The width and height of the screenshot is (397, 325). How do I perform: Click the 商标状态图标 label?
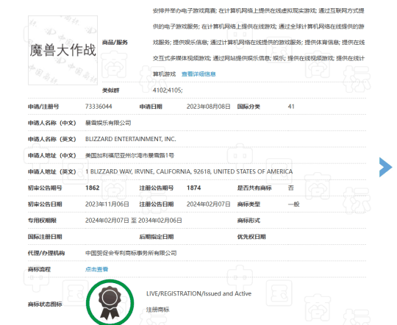[45, 304]
